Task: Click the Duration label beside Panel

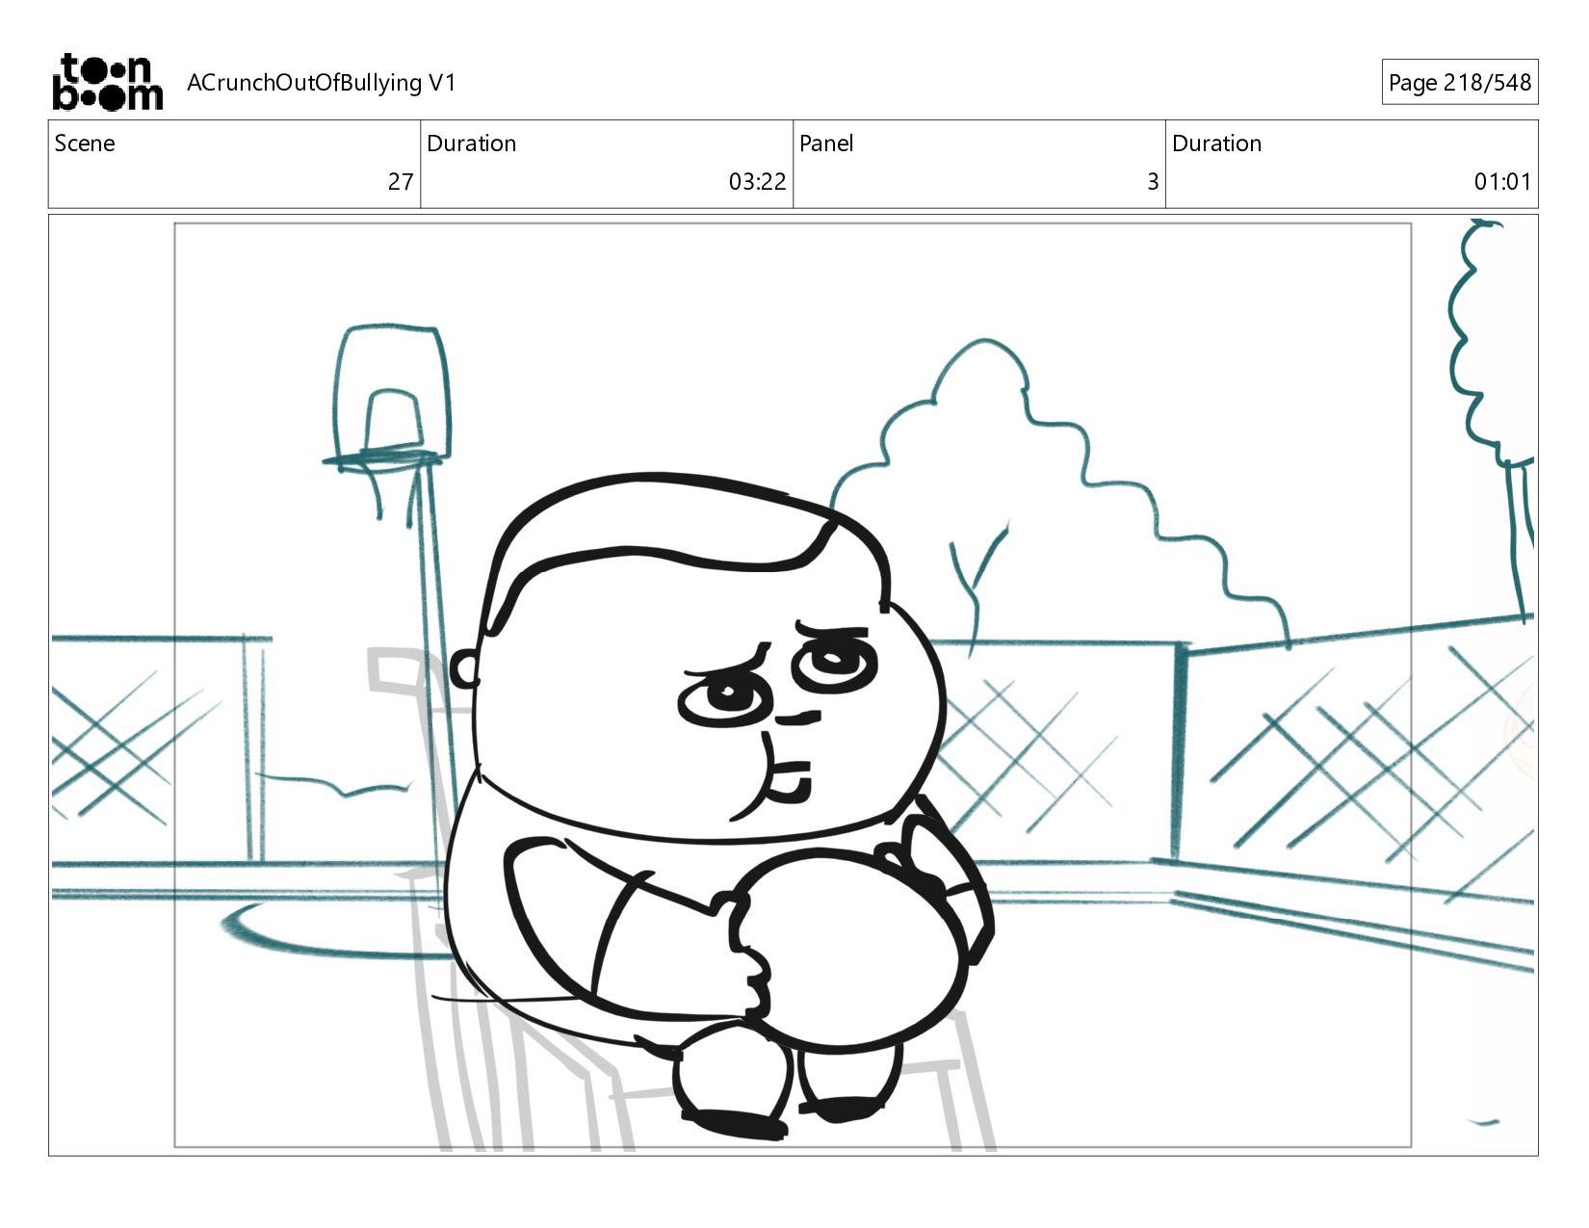Action: [1216, 144]
